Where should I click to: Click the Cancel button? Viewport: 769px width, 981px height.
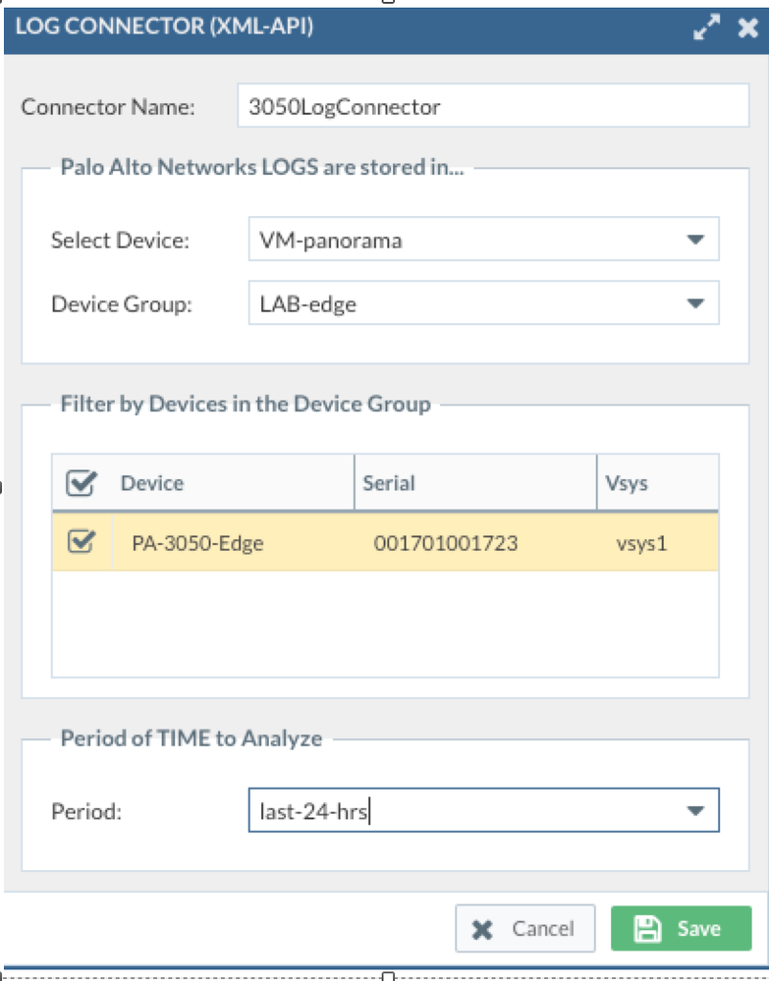(524, 928)
